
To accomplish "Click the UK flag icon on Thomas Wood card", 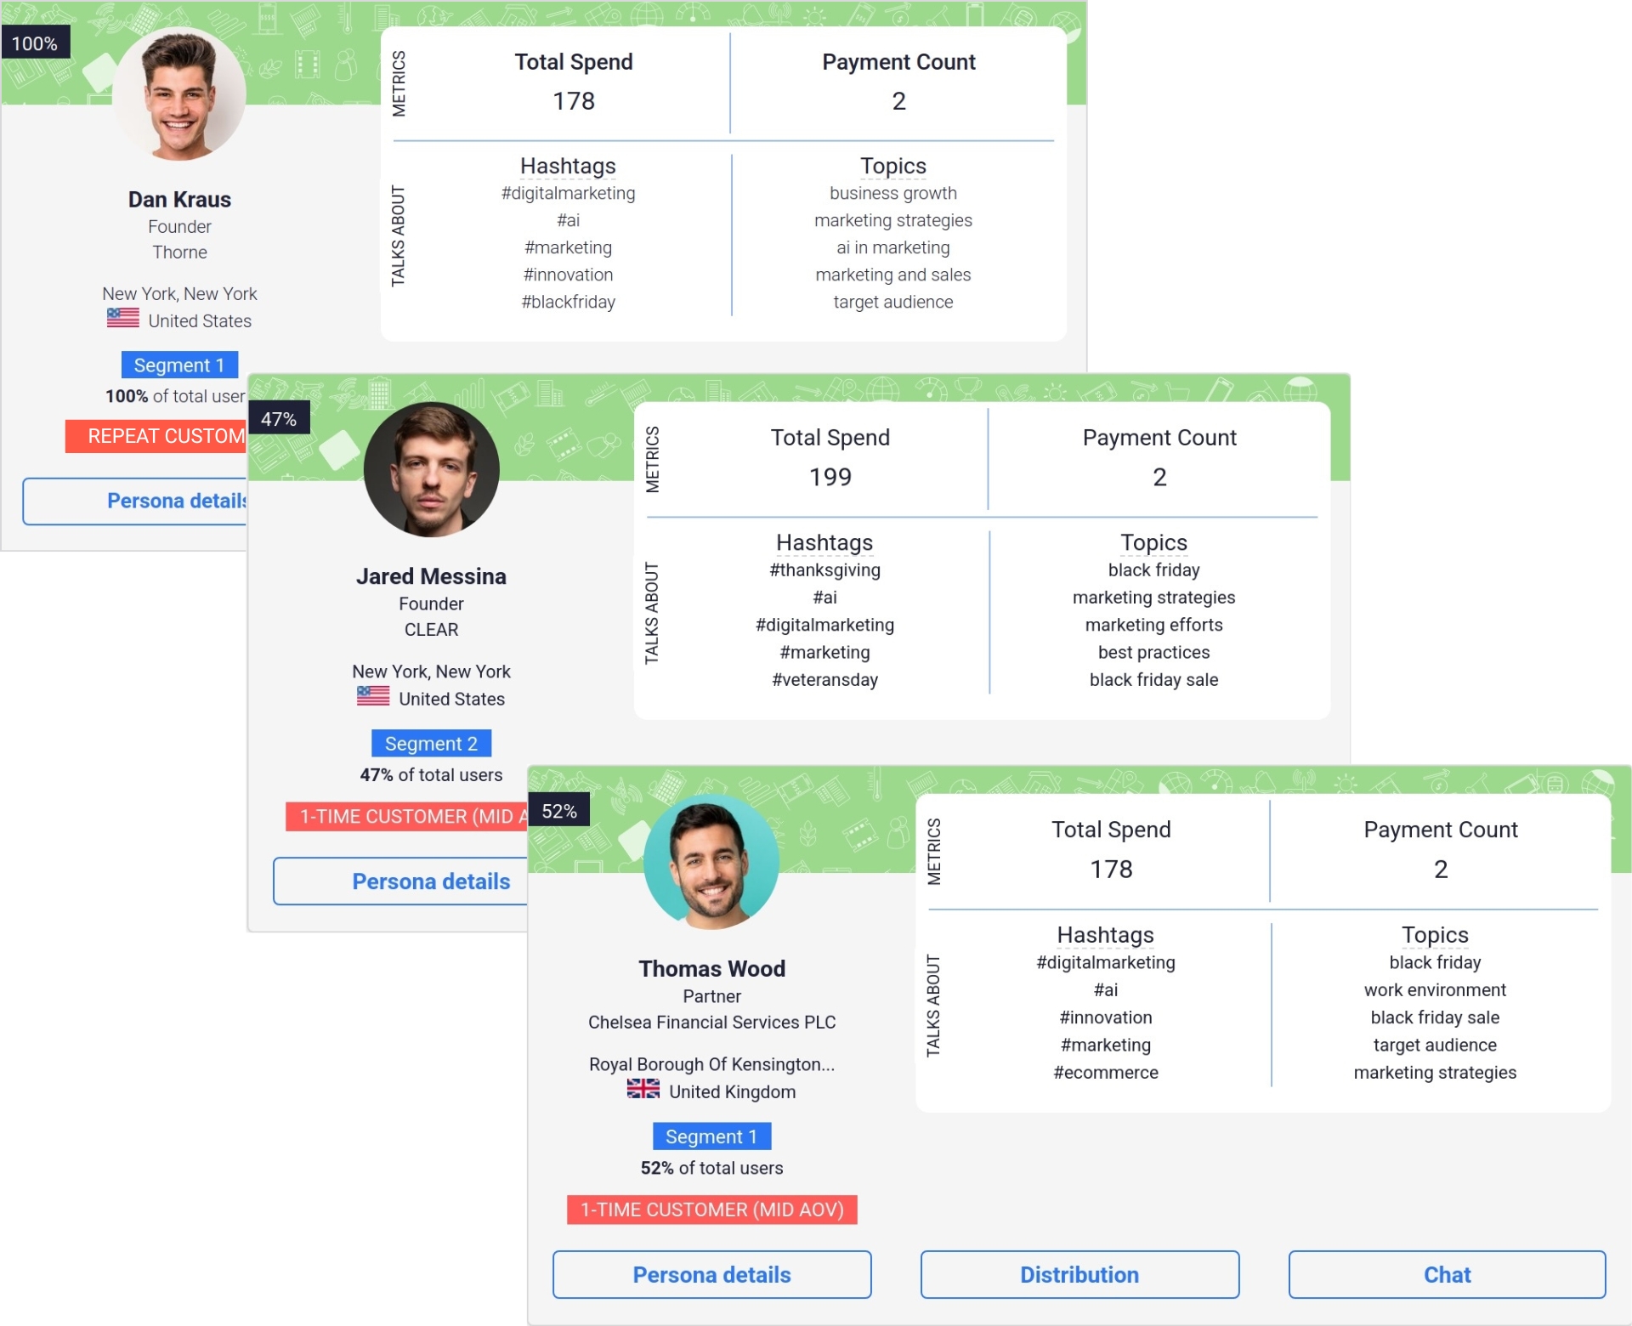I will coord(643,1091).
